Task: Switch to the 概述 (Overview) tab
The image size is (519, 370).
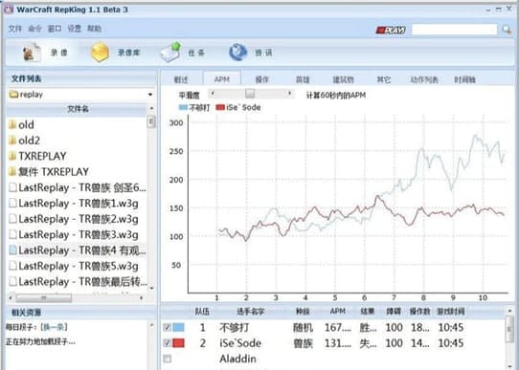Action: point(181,79)
